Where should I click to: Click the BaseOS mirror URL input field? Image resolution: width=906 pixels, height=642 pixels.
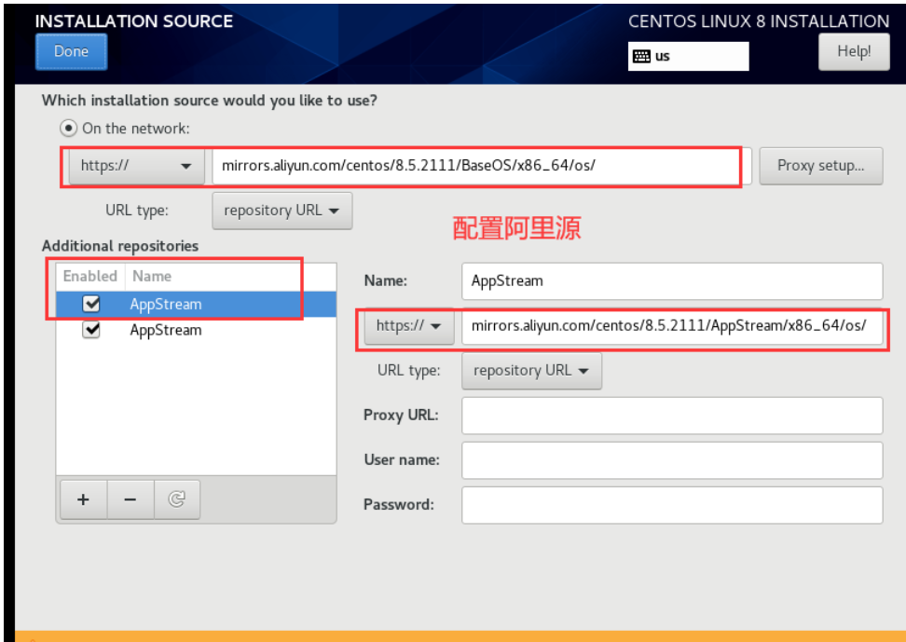pos(475,167)
